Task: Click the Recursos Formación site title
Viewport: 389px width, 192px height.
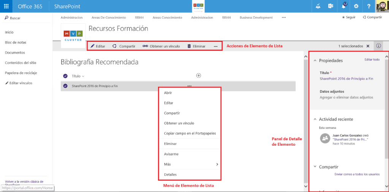Action: pyautogui.click(x=119, y=29)
